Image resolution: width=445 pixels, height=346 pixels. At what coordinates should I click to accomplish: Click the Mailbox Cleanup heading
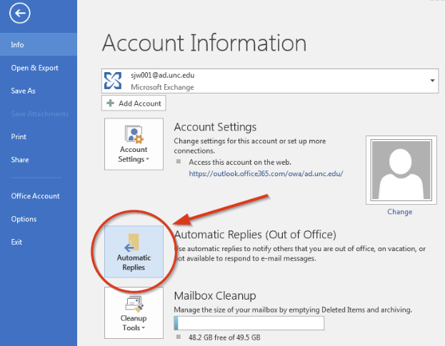pos(215,296)
